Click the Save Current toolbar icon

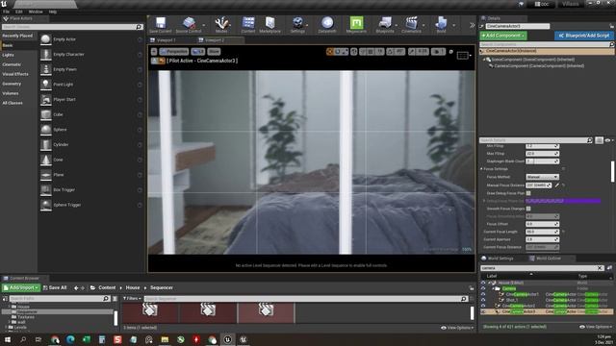pyautogui.click(x=161, y=23)
